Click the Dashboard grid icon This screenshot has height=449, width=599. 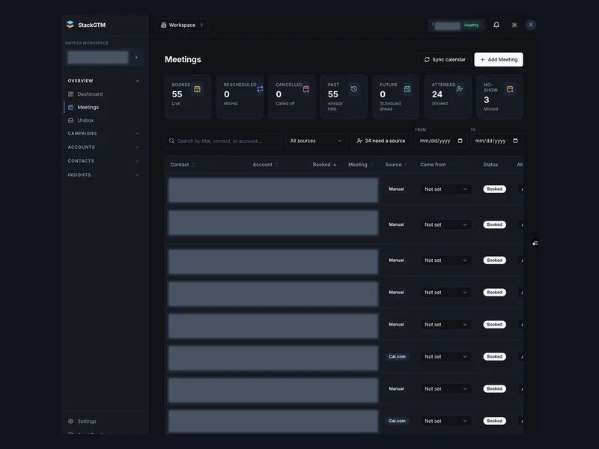click(x=70, y=94)
